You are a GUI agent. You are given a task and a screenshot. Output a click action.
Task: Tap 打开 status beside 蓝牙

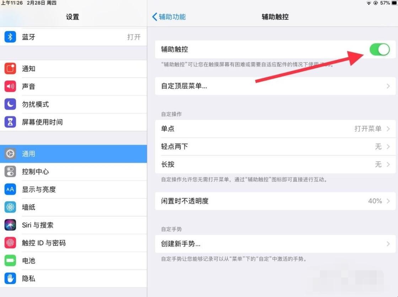134,37
